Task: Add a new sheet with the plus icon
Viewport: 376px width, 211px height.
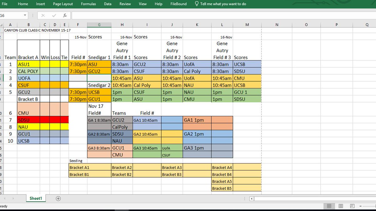Action: point(58,198)
